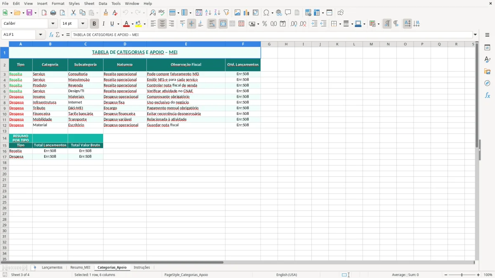495x278 pixels.
Task: Open the Data menu
Action: point(103,3)
